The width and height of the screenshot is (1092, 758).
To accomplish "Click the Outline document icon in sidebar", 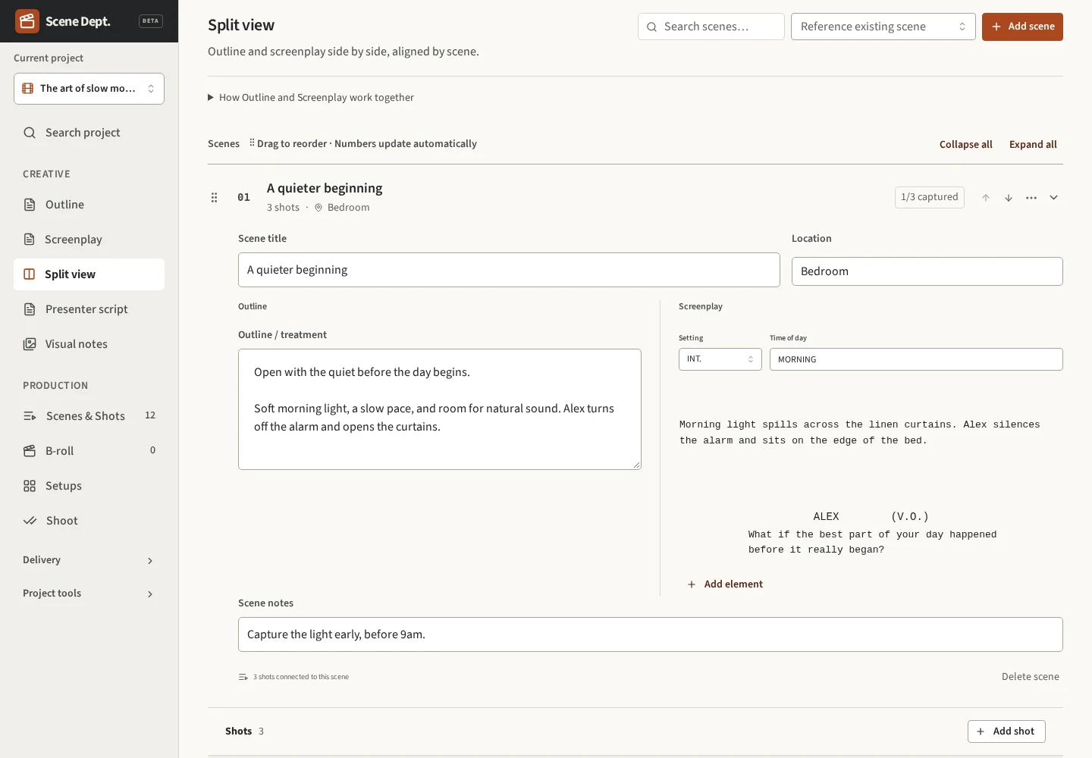I will click(30, 205).
